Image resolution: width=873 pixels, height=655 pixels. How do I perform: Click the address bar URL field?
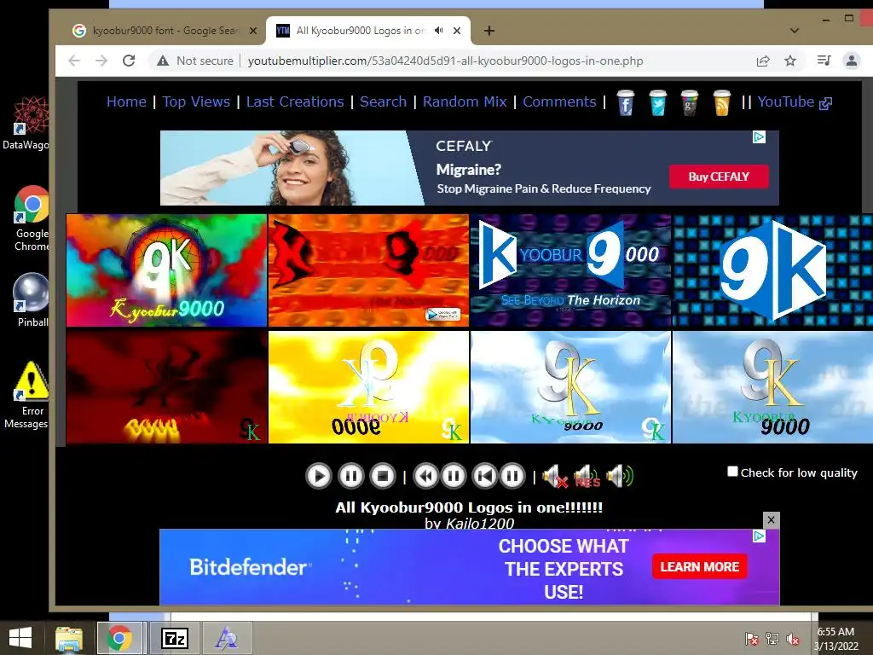(x=445, y=61)
